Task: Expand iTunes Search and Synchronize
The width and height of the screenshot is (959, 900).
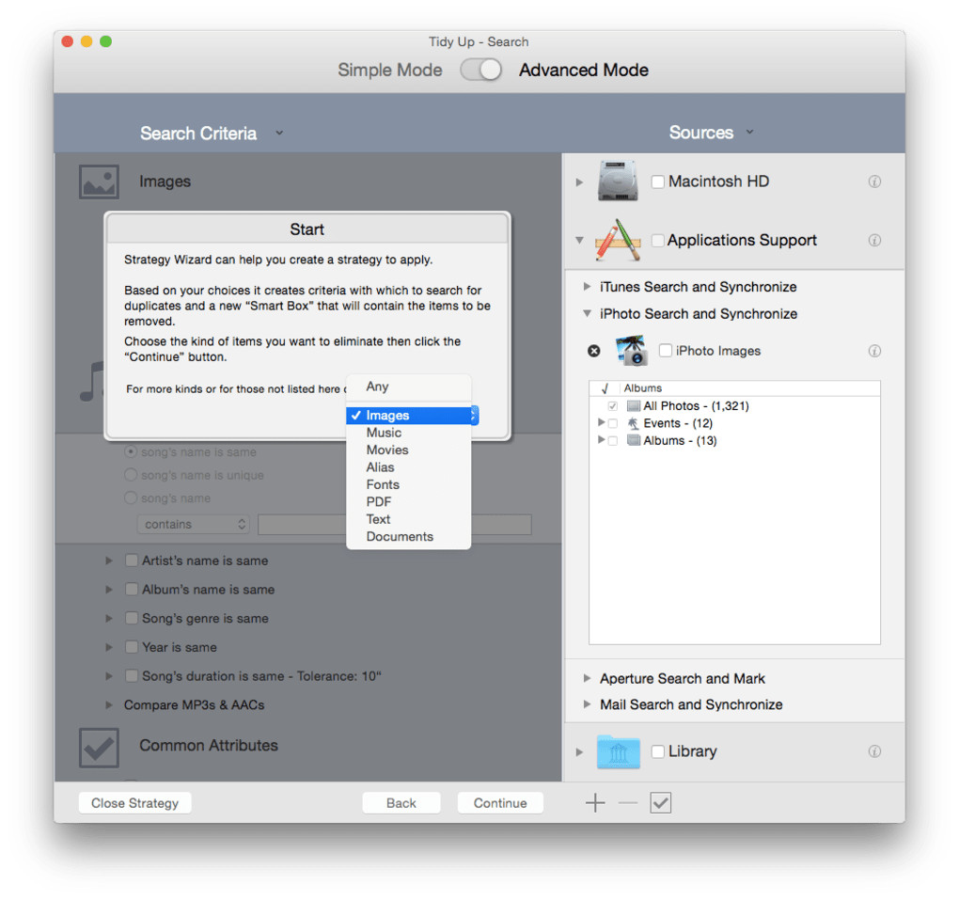Action: click(587, 286)
